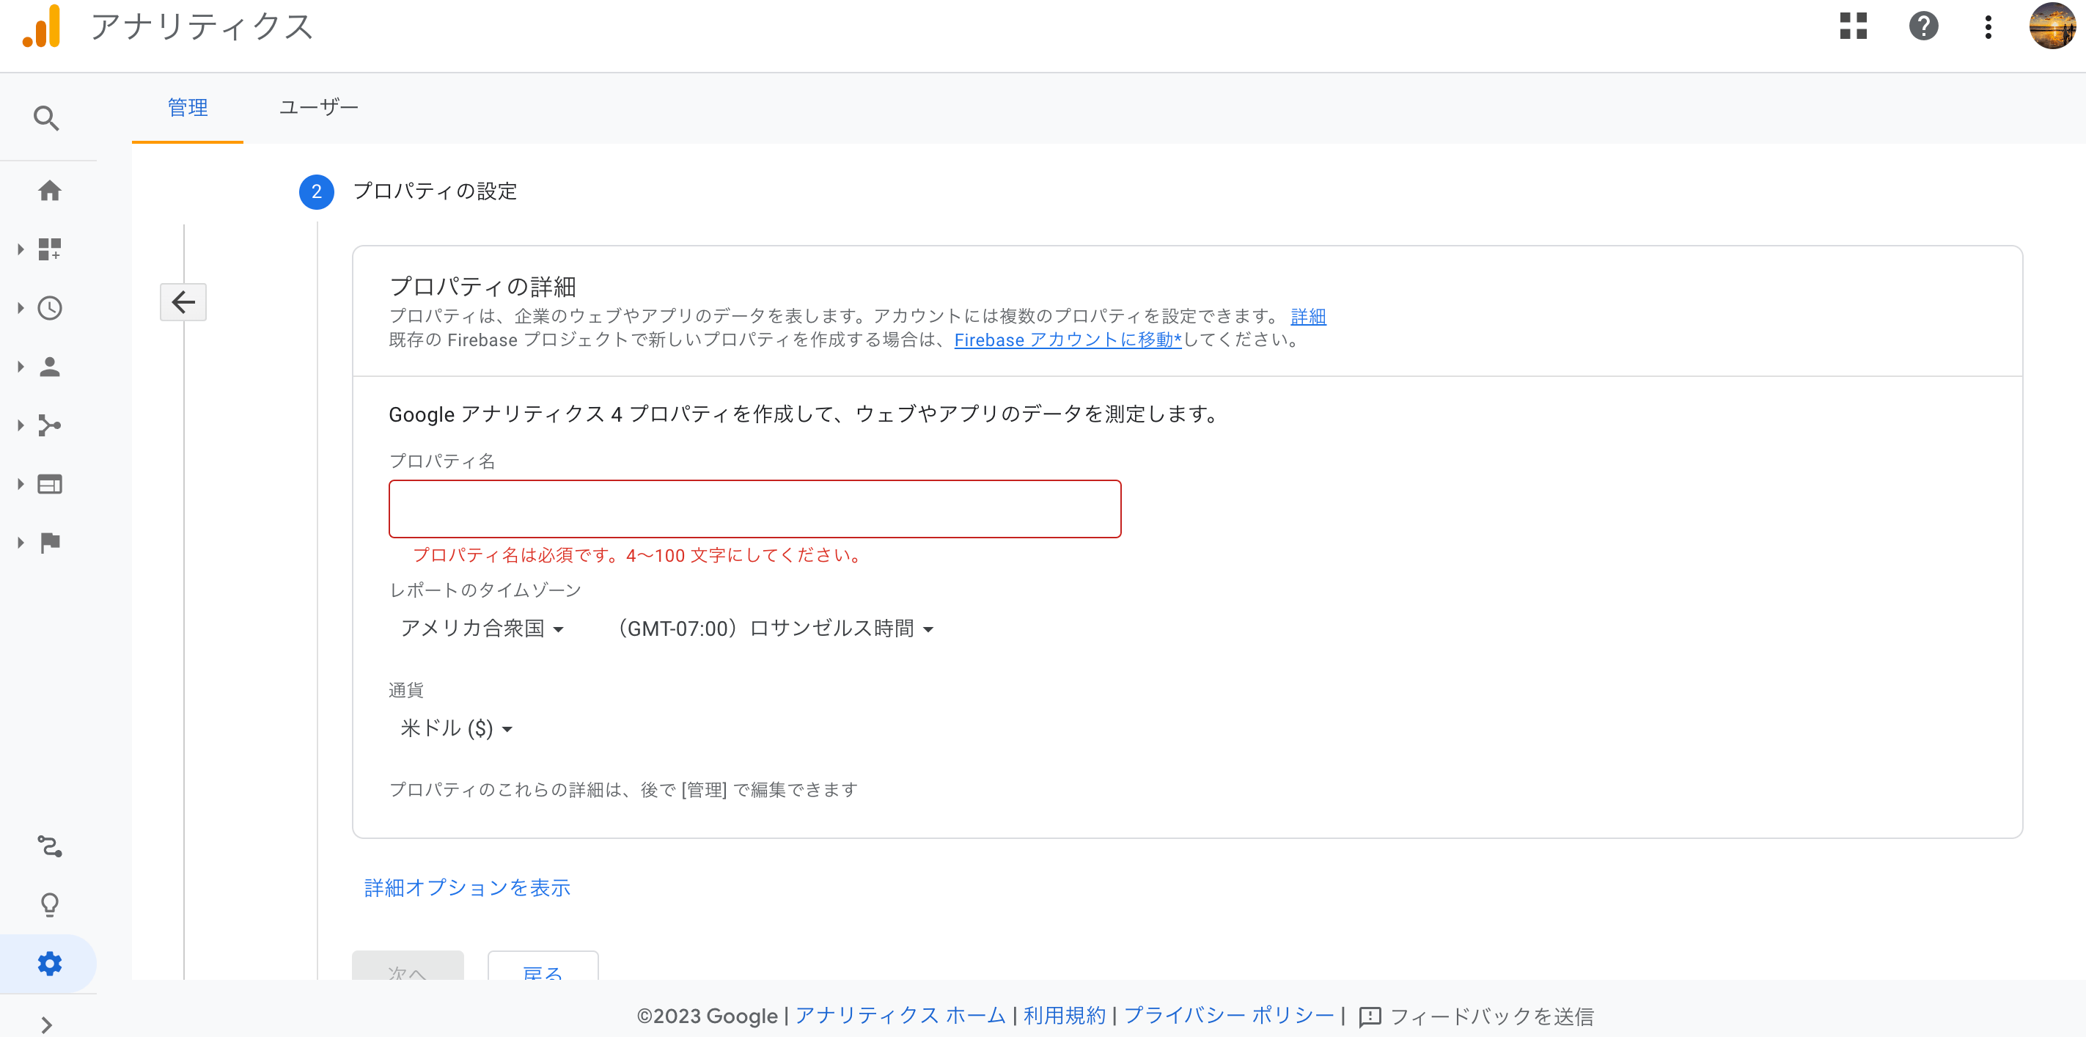Click the search magnifier icon in sidebar
Image resolution: width=2086 pixels, height=1037 pixels.
tap(46, 118)
